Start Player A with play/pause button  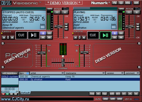point(34,35)
